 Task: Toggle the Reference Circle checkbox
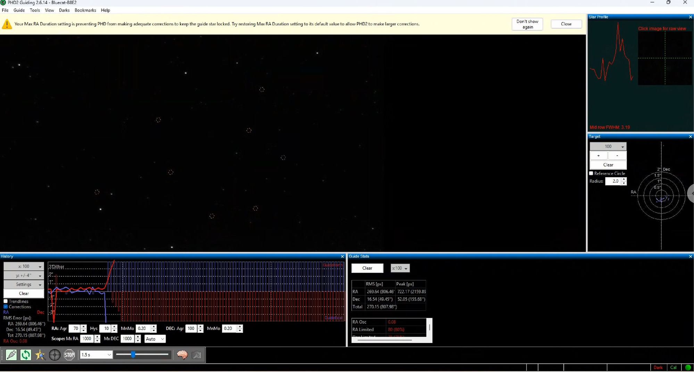(x=591, y=173)
